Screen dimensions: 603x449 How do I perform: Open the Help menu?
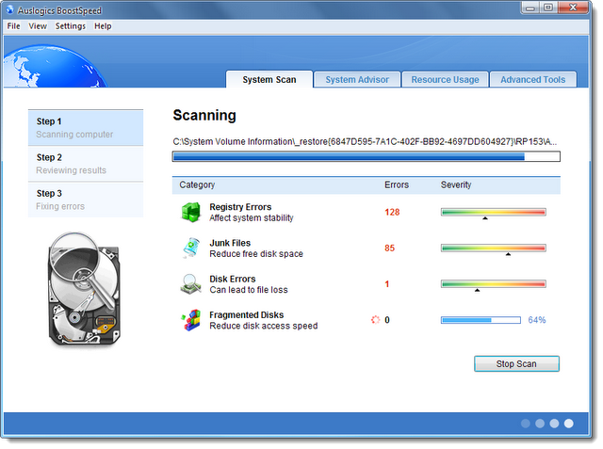tap(103, 26)
